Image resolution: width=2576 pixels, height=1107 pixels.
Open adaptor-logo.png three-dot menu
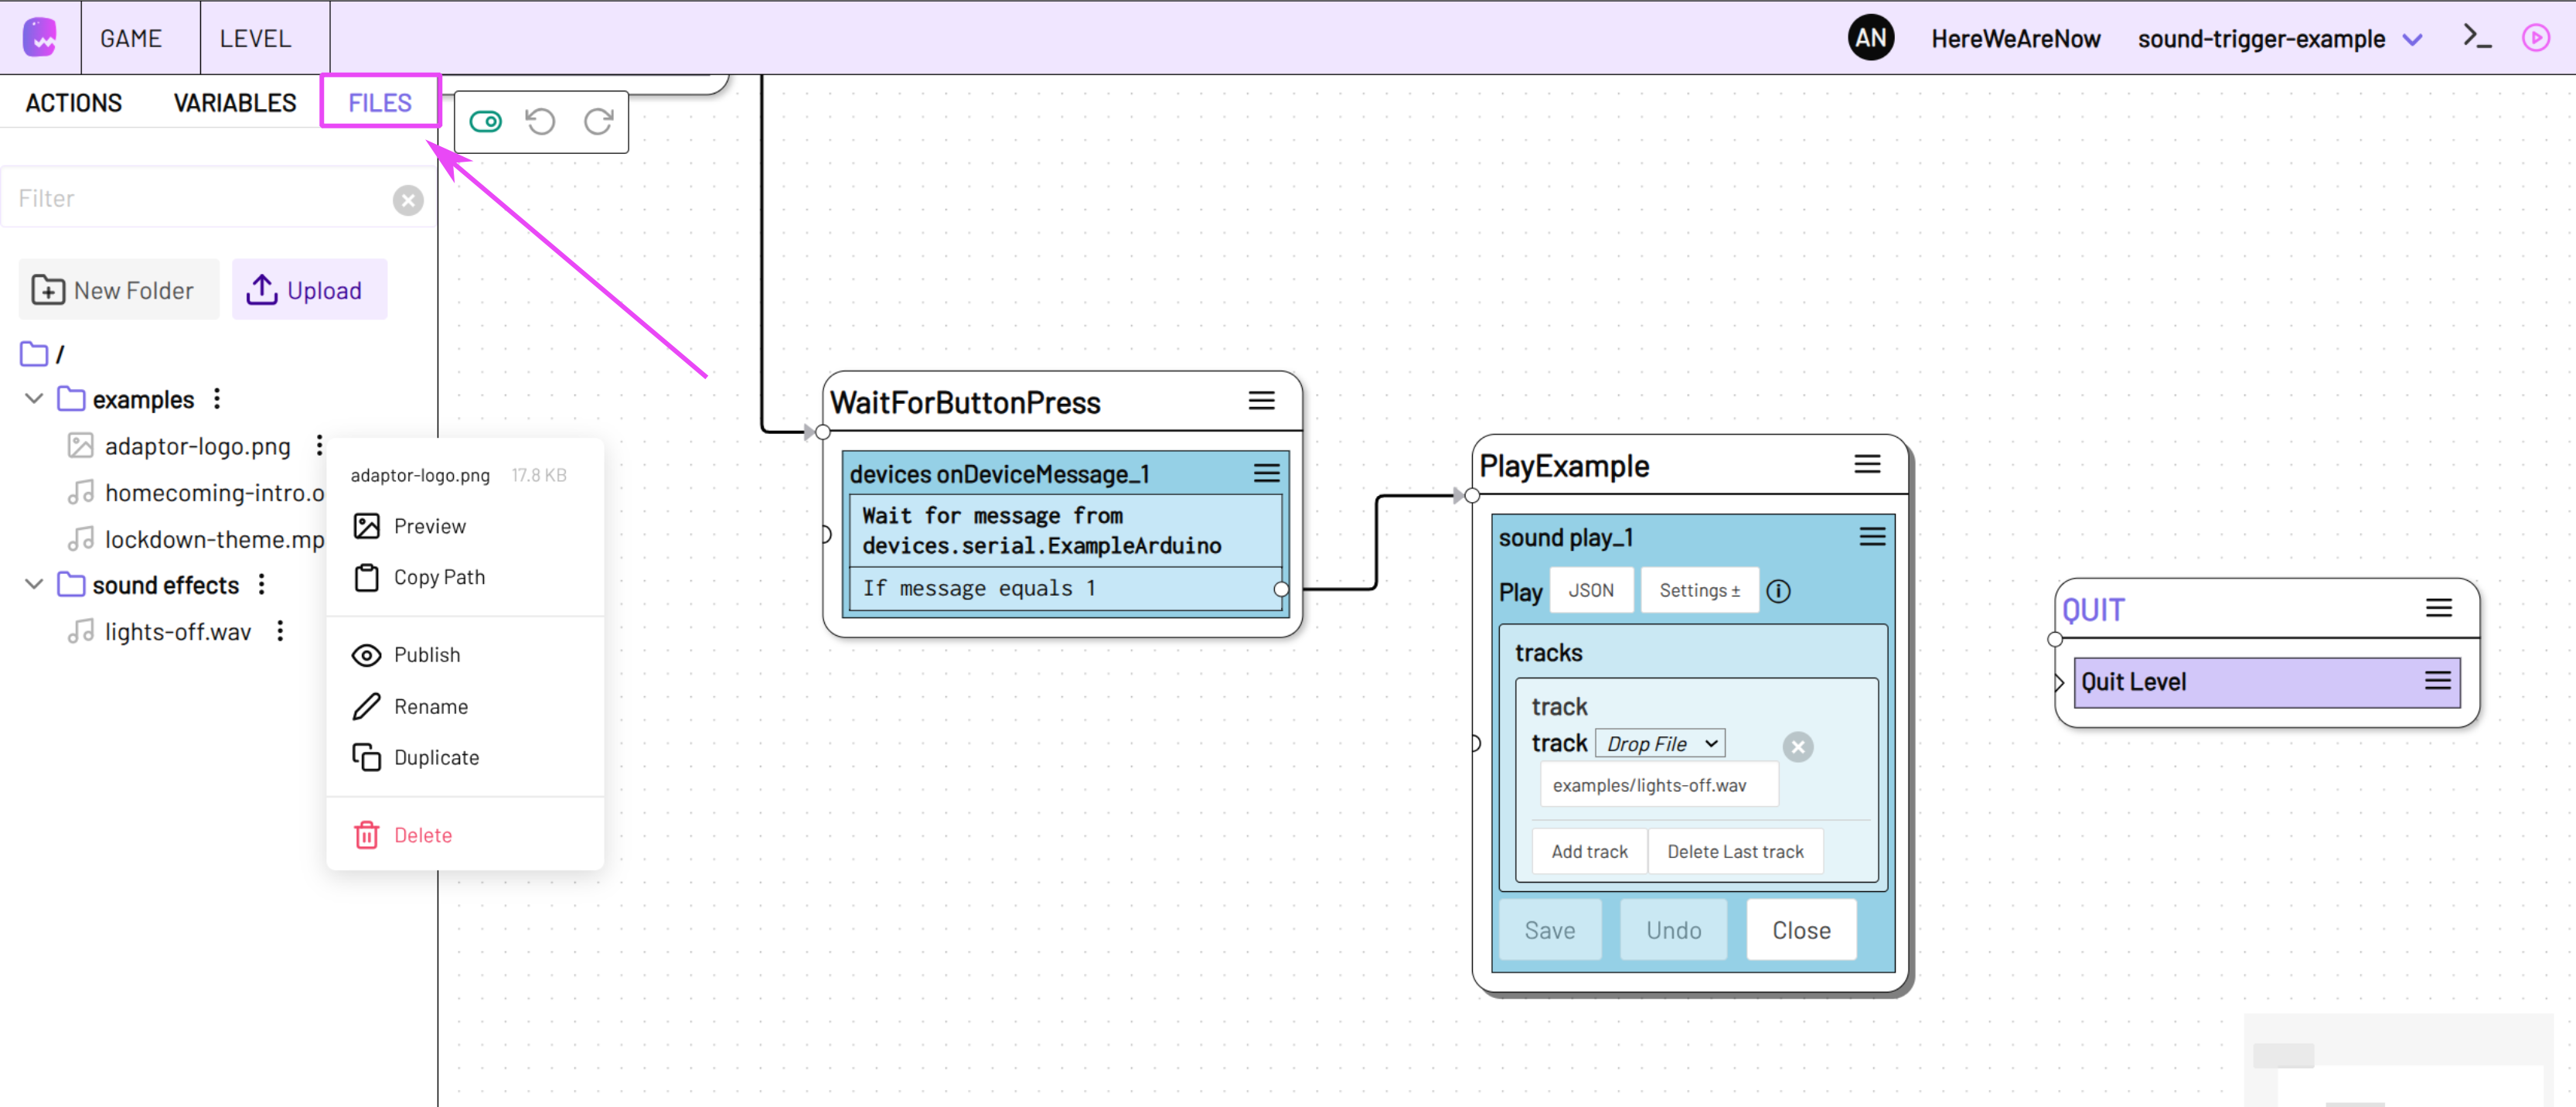[x=319, y=446]
